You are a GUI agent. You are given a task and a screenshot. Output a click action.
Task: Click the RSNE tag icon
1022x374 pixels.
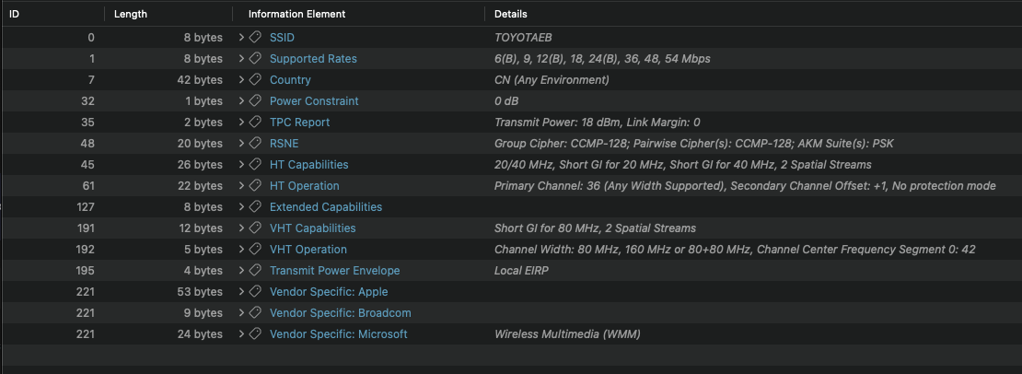point(255,144)
